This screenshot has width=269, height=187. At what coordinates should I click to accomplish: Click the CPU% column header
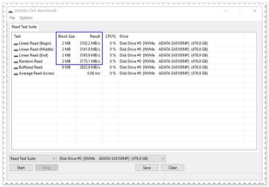111,36
